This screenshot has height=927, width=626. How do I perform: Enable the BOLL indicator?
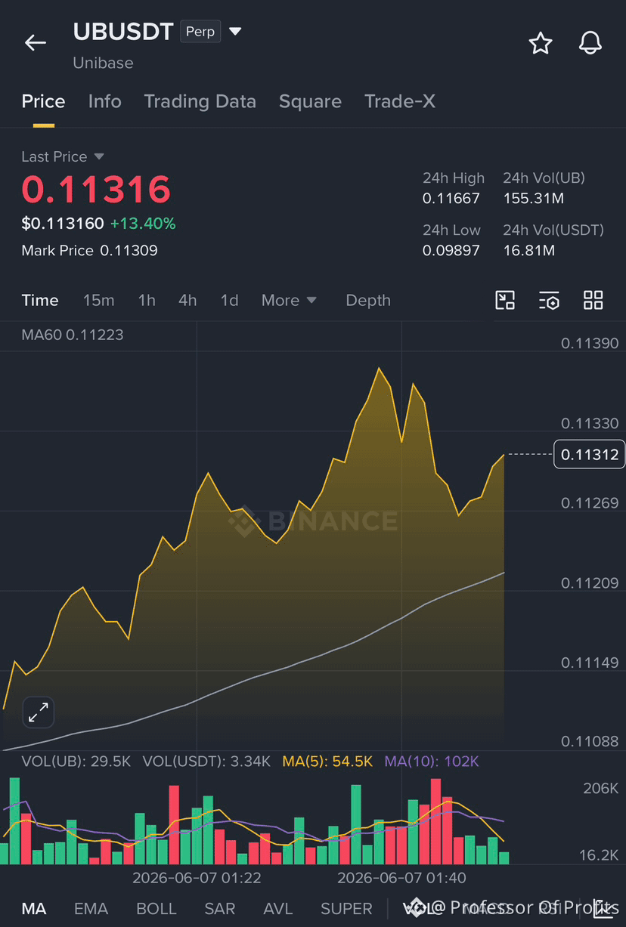click(156, 908)
